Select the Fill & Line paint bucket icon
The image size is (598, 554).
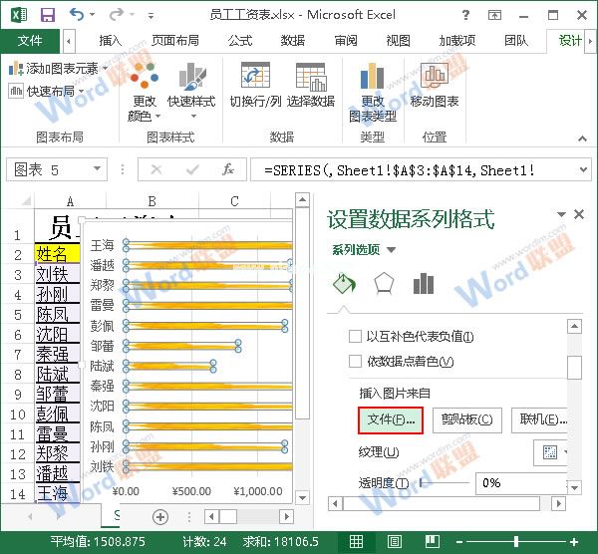344,284
